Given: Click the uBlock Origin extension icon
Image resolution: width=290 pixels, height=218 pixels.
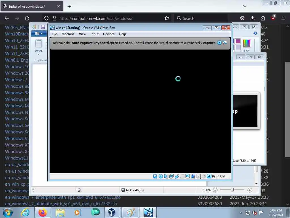Looking at the screenshot, I should pyautogui.click(x=273, y=18).
